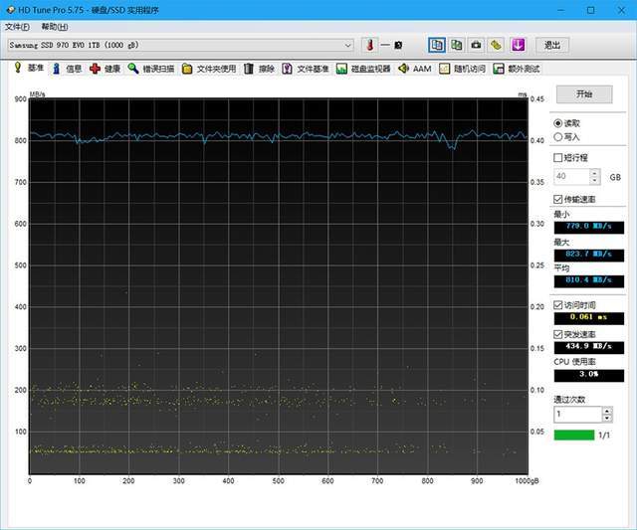Open the options wrench icon

496,45
